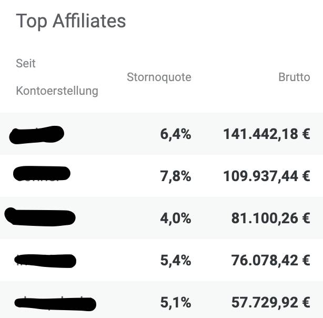
Task: Open the redacted affiliate with 5,4% Stornoquote
Action: point(45,261)
